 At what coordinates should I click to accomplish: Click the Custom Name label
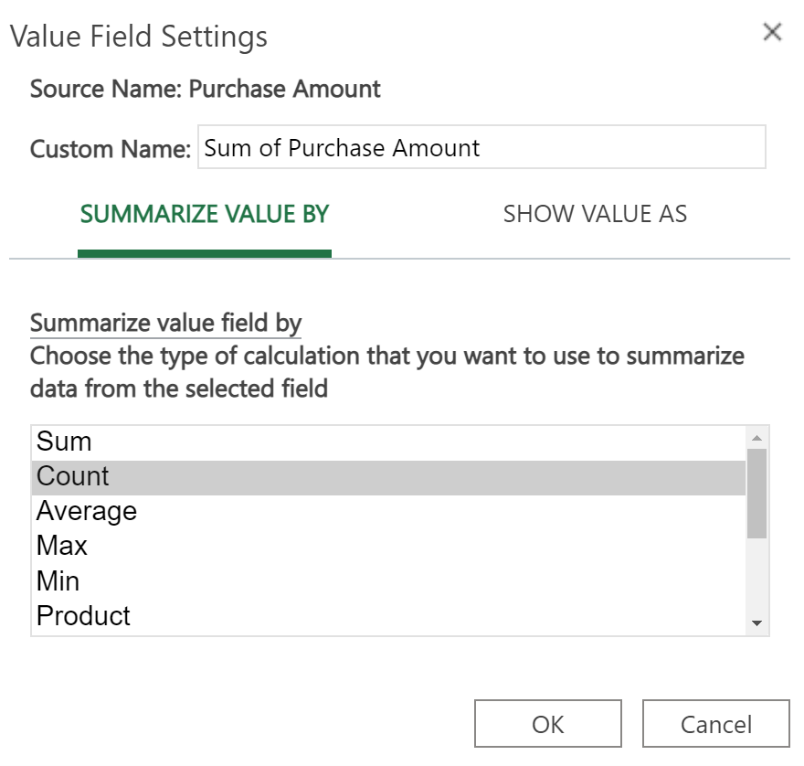(110, 149)
